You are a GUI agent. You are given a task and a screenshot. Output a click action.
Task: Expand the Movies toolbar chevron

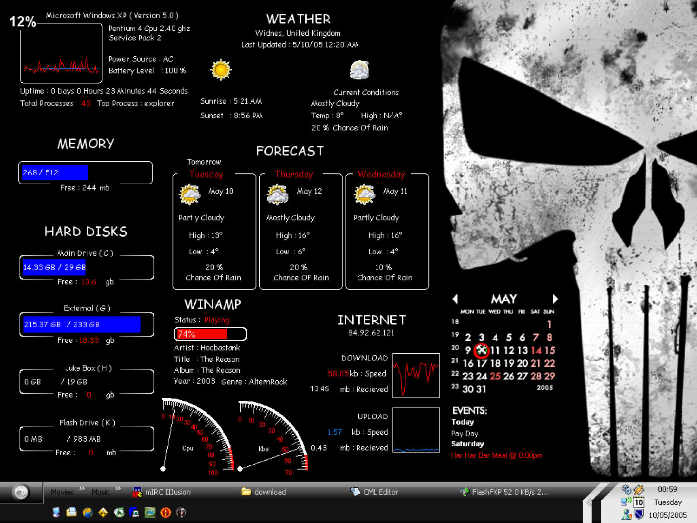(x=82, y=488)
